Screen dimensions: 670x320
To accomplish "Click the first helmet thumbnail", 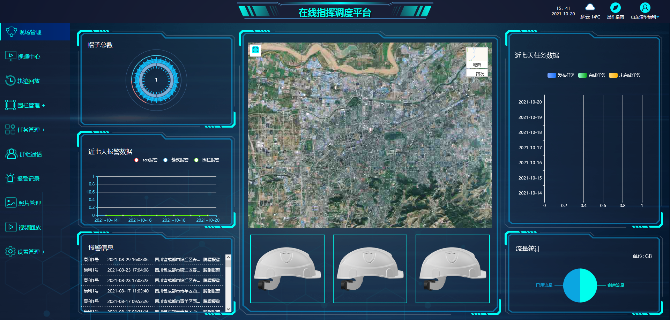I will [x=287, y=269].
